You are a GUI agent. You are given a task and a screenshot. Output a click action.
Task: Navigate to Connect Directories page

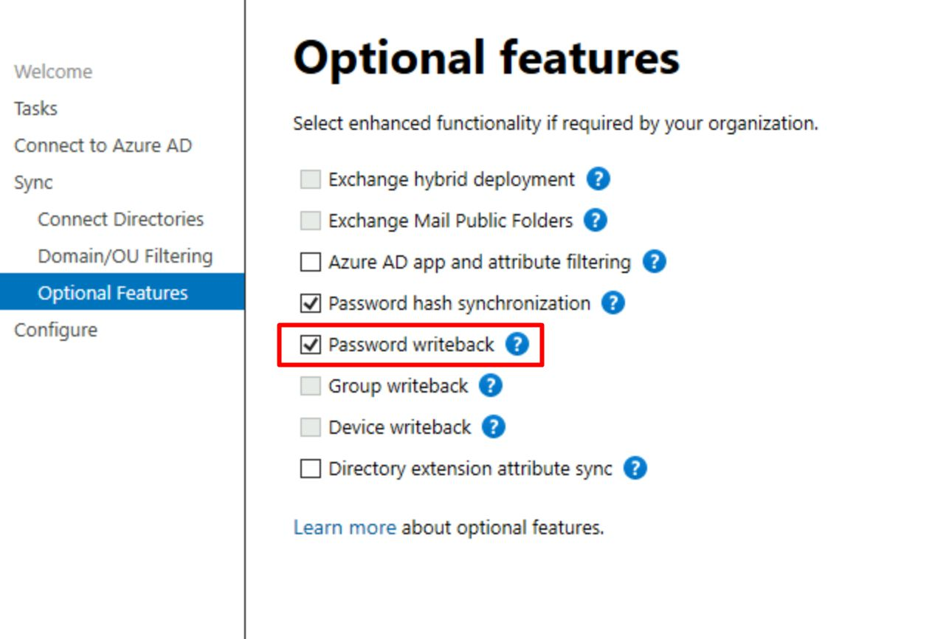(120, 219)
